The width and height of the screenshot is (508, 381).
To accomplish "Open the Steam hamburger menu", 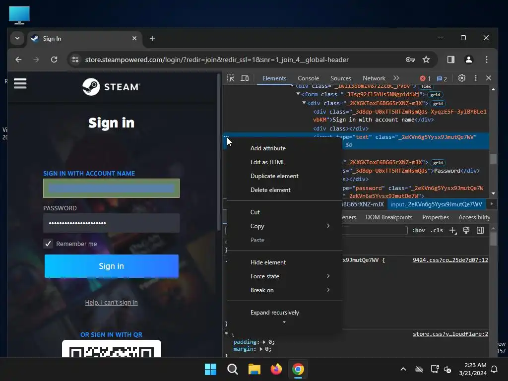I will tap(20, 83).
